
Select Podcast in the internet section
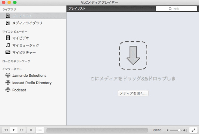19,90
